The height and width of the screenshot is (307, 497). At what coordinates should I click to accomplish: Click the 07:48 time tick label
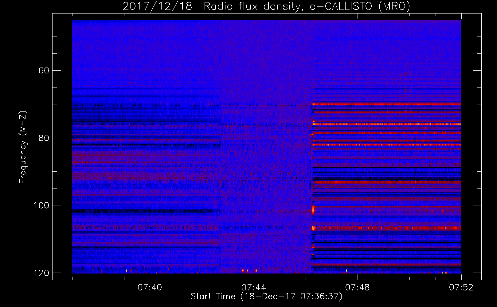(358, 288)
